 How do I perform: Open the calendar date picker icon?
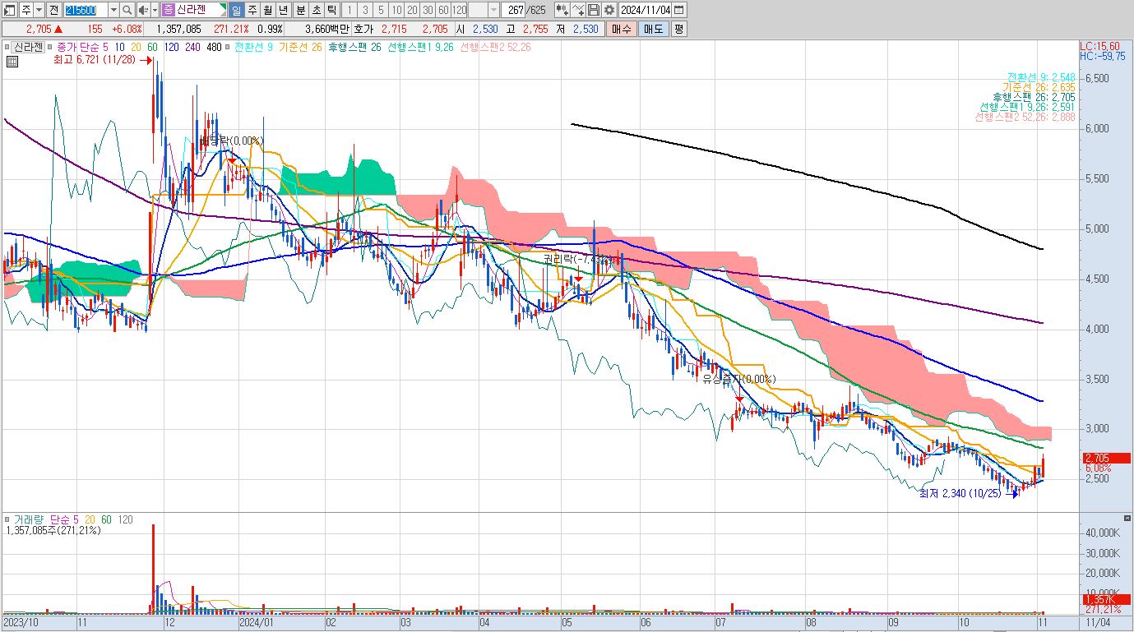point(679,10)
